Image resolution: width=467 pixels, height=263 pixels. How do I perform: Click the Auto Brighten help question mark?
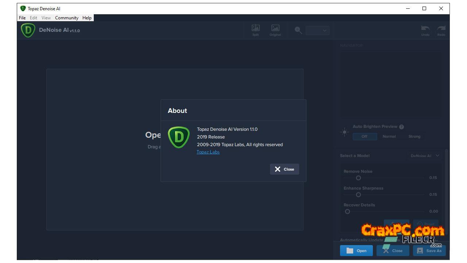click(401, 127)
